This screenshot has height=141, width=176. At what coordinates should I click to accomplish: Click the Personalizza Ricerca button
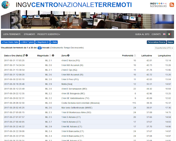[x=156, y=42]
